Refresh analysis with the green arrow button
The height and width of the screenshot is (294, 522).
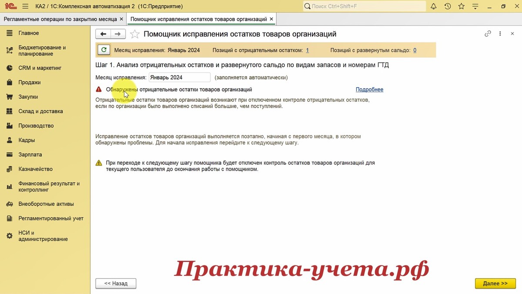[x=104, y=50]
